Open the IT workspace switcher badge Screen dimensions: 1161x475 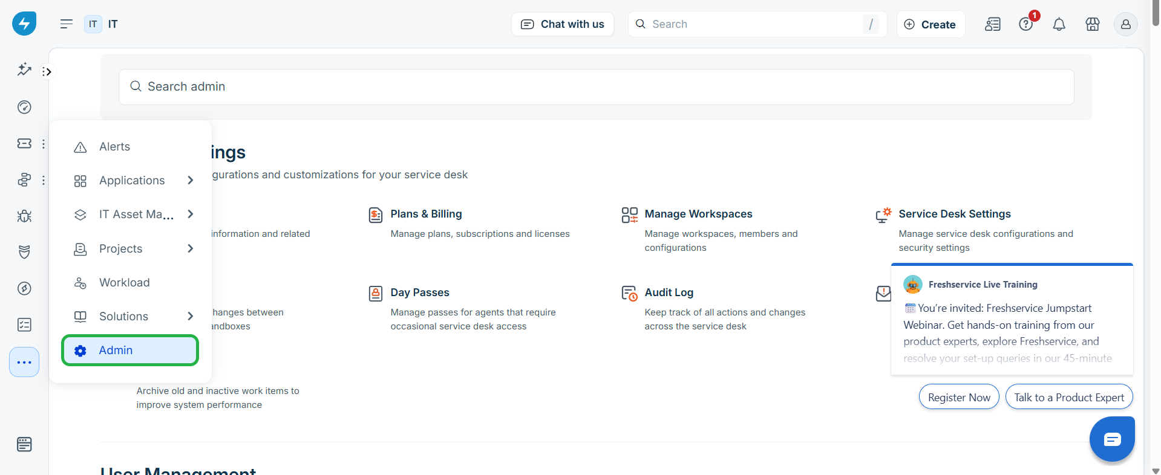[93, 24]
